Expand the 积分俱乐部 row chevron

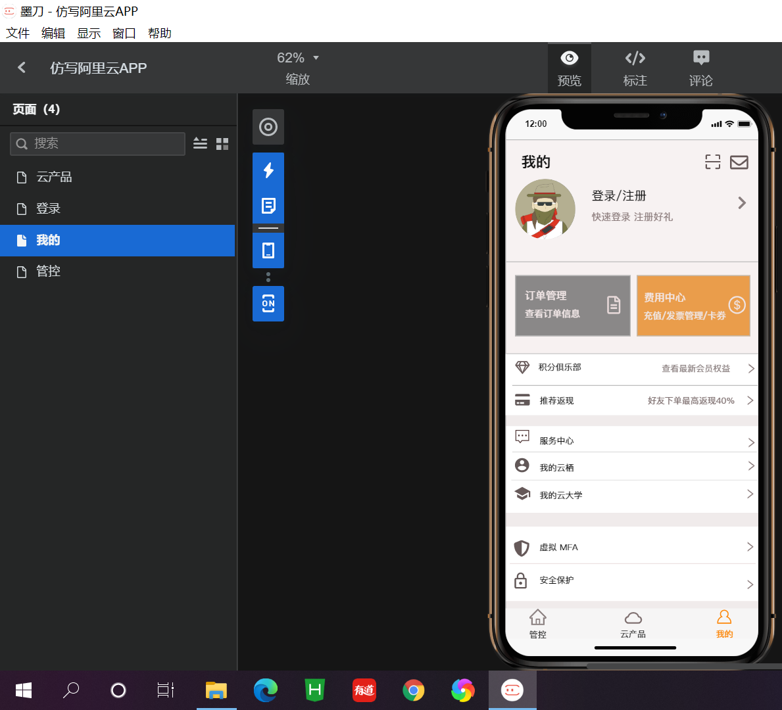pos(750,368)
